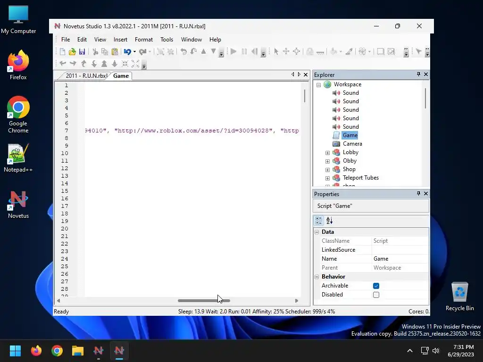Click the Lock tool icon

point(310,52)
